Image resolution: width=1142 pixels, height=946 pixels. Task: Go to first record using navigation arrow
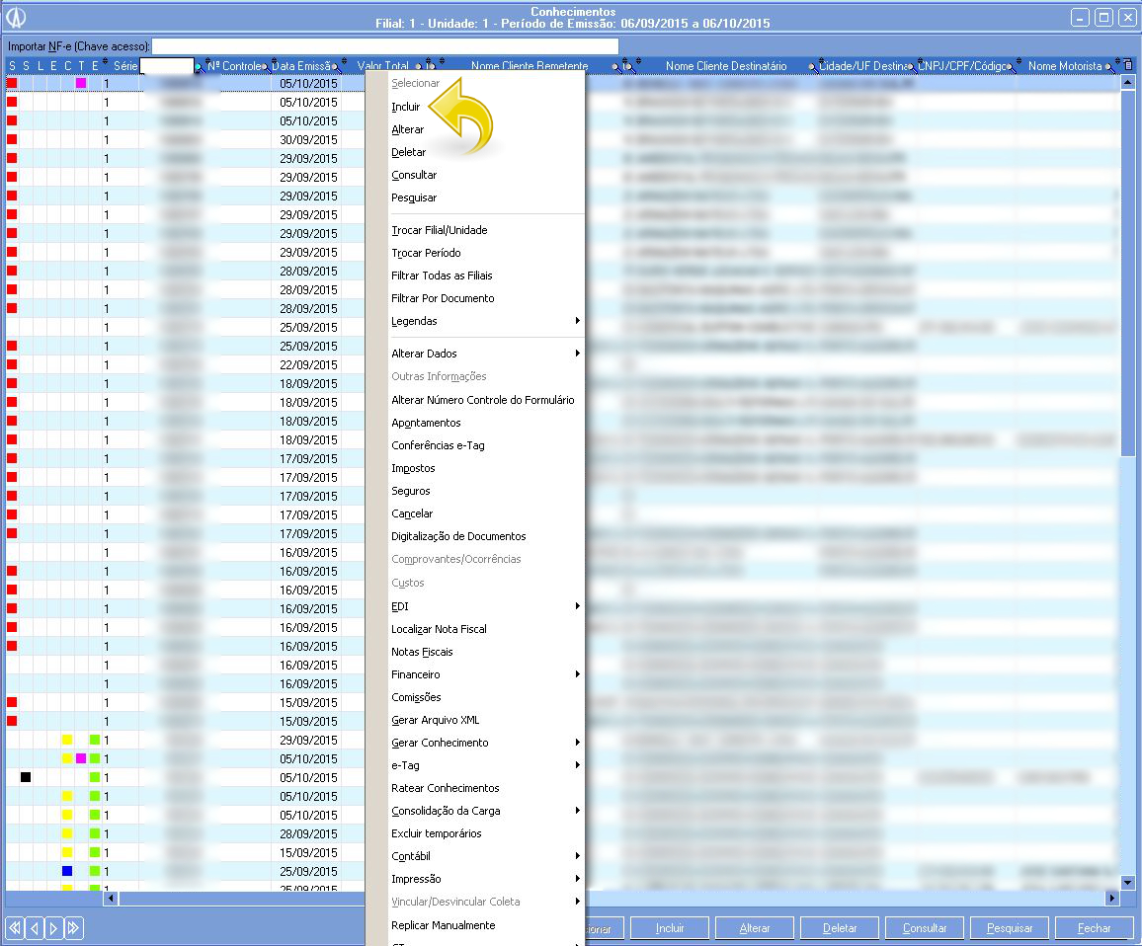[15, 927]
